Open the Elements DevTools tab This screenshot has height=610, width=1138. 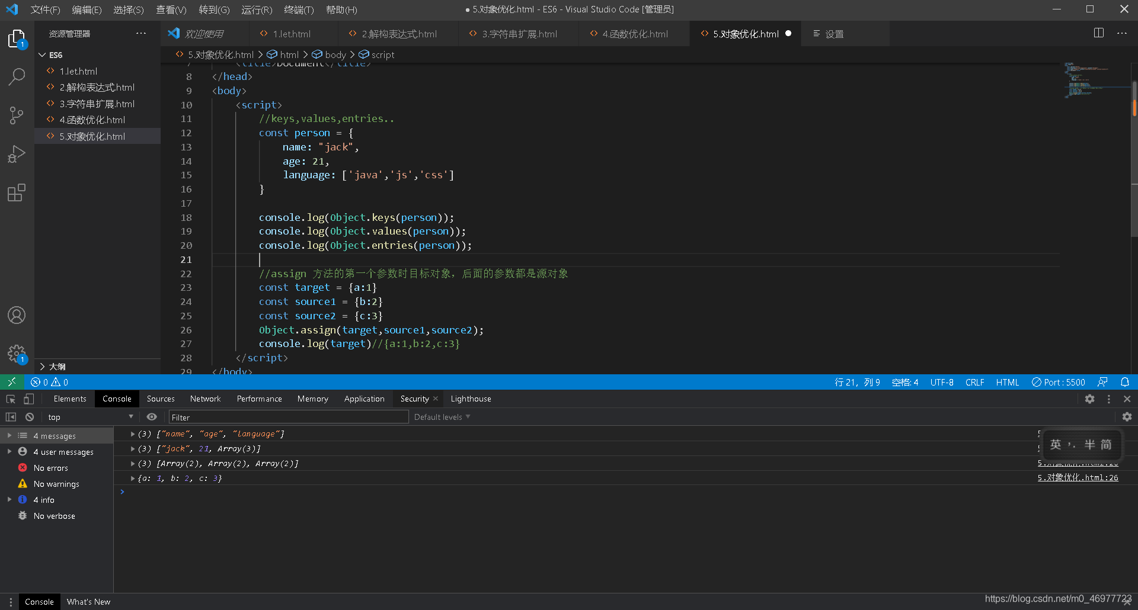(x=70, y=399)
